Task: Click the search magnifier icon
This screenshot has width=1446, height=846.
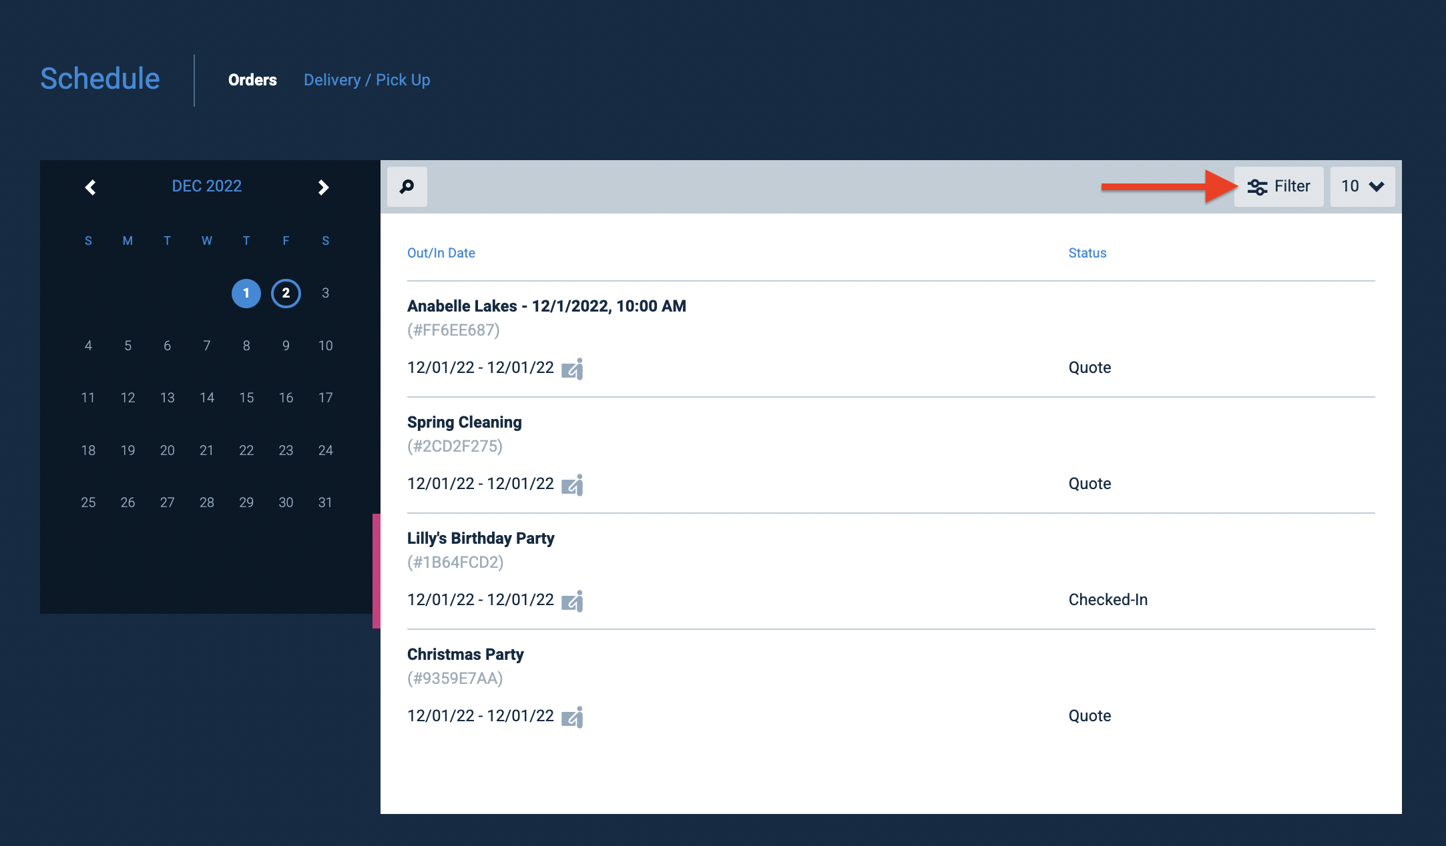Action: tap(407, 187)
